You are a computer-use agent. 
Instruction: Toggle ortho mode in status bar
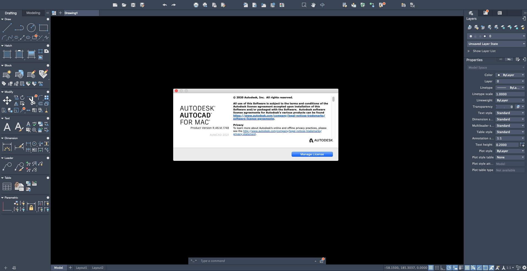[x=443, y=268]
